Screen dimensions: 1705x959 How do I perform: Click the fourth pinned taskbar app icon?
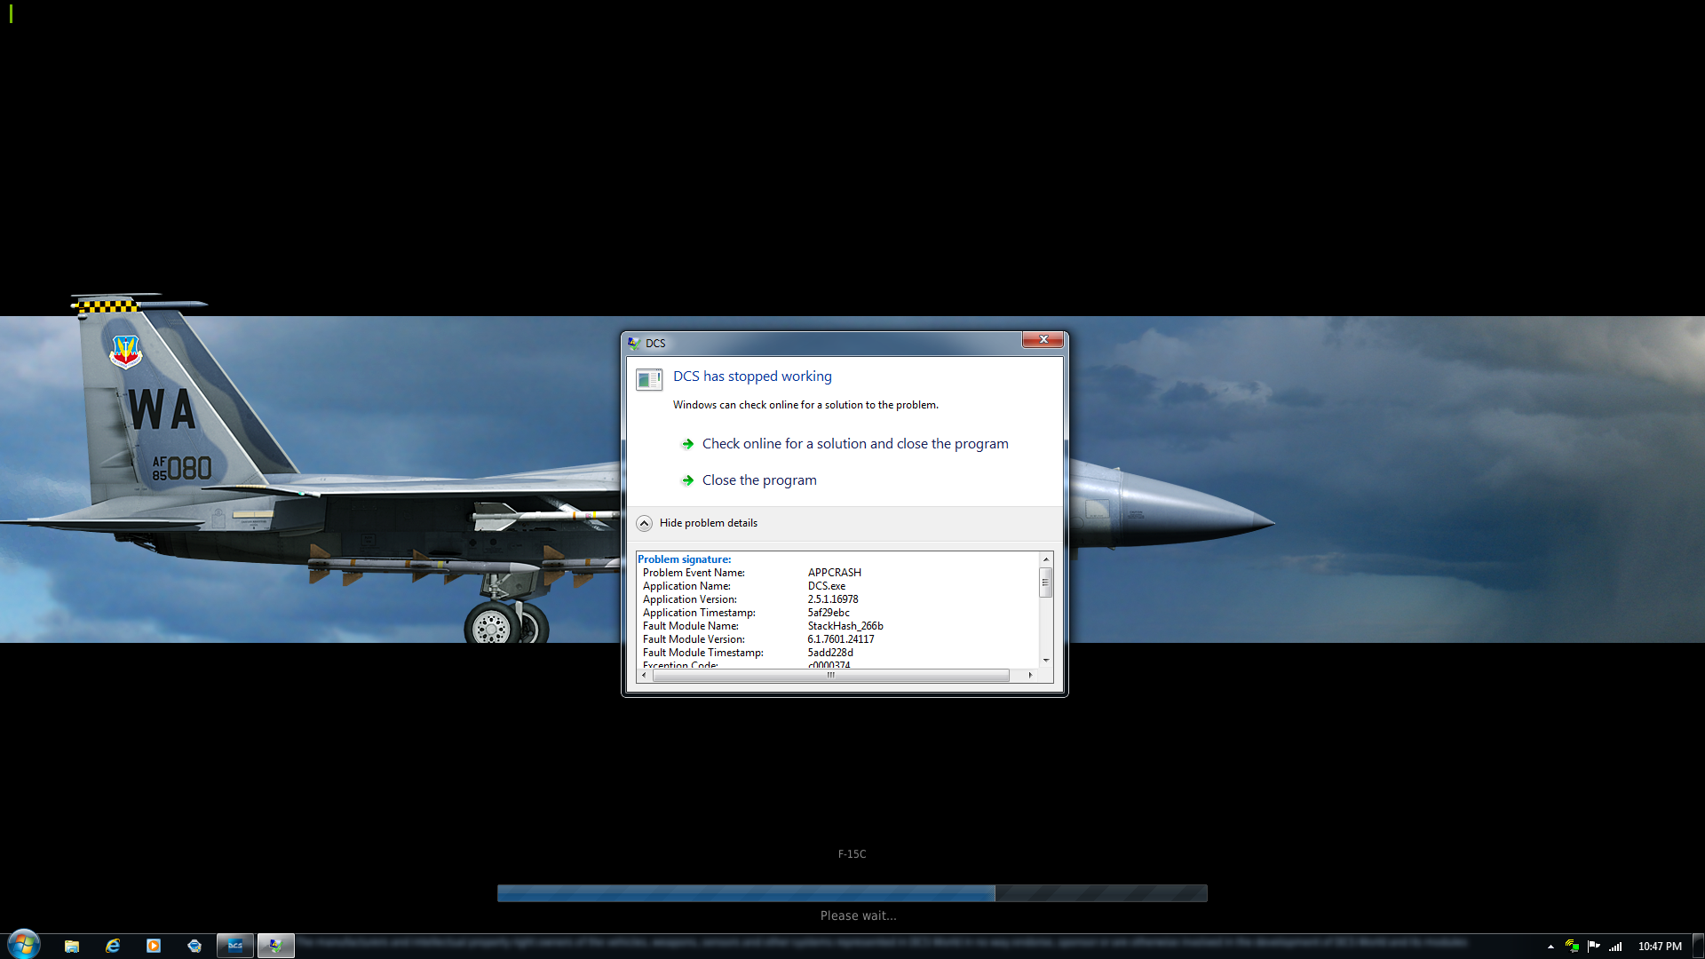tap(194, 946)
